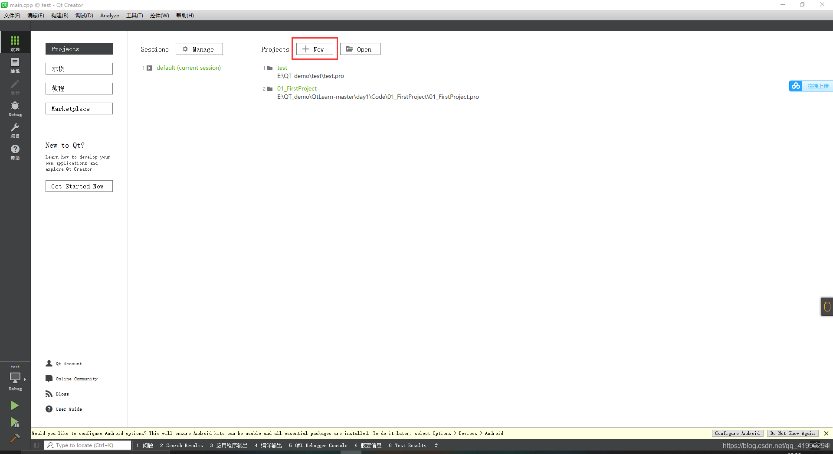Click the Qt Account link text

69,364
